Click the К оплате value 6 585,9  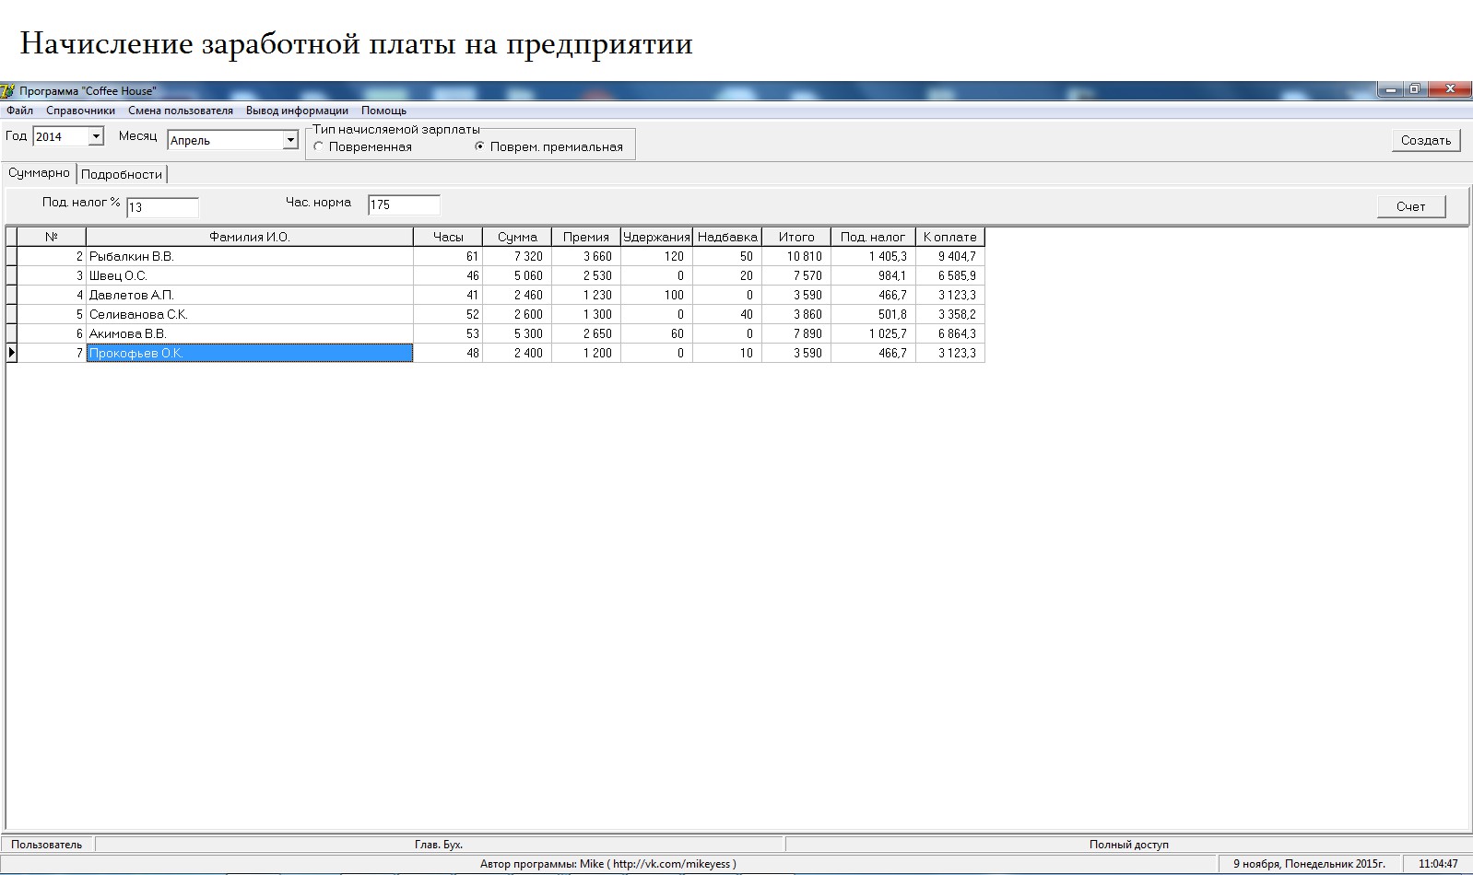tap(957, 276)
